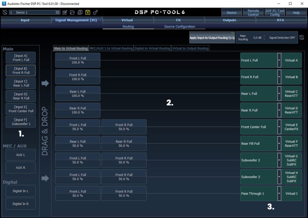308x218 pixels.
Task: Click the Virtual A channel label
Action: coord(291,60)
